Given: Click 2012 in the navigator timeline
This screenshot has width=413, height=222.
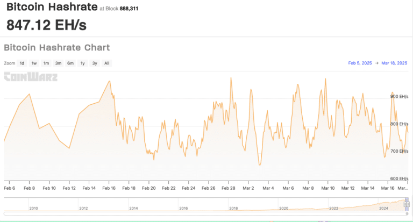Looking at the screenshot, I should click(x=83, y=207).
